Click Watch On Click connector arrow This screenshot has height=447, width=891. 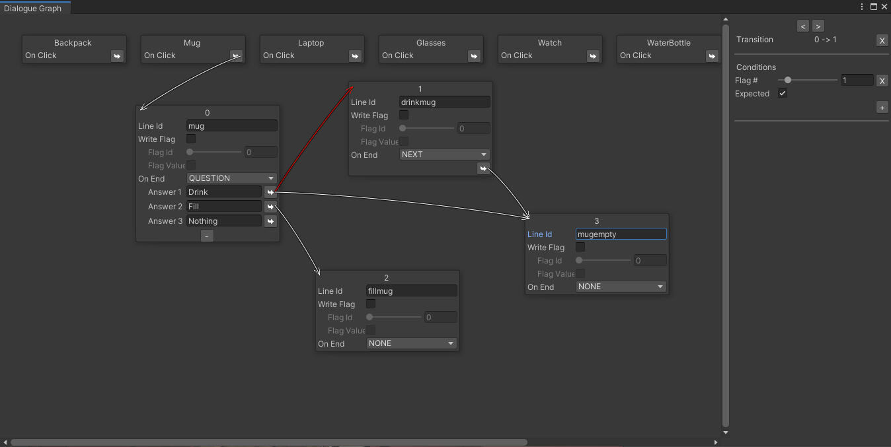(593, 56)
